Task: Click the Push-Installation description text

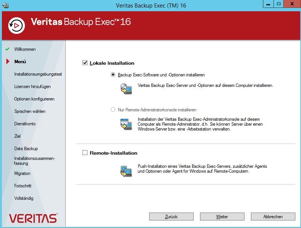Action: pyautogui.click(x=202, y=169)
